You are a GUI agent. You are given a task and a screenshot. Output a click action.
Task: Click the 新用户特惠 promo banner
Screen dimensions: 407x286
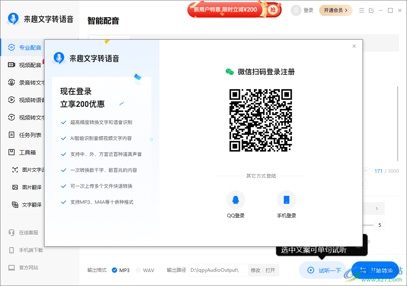235,10
